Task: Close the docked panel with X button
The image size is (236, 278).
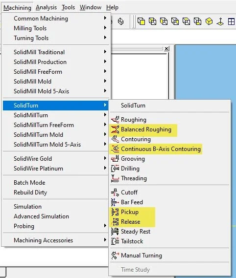Action: click(166, 48)
